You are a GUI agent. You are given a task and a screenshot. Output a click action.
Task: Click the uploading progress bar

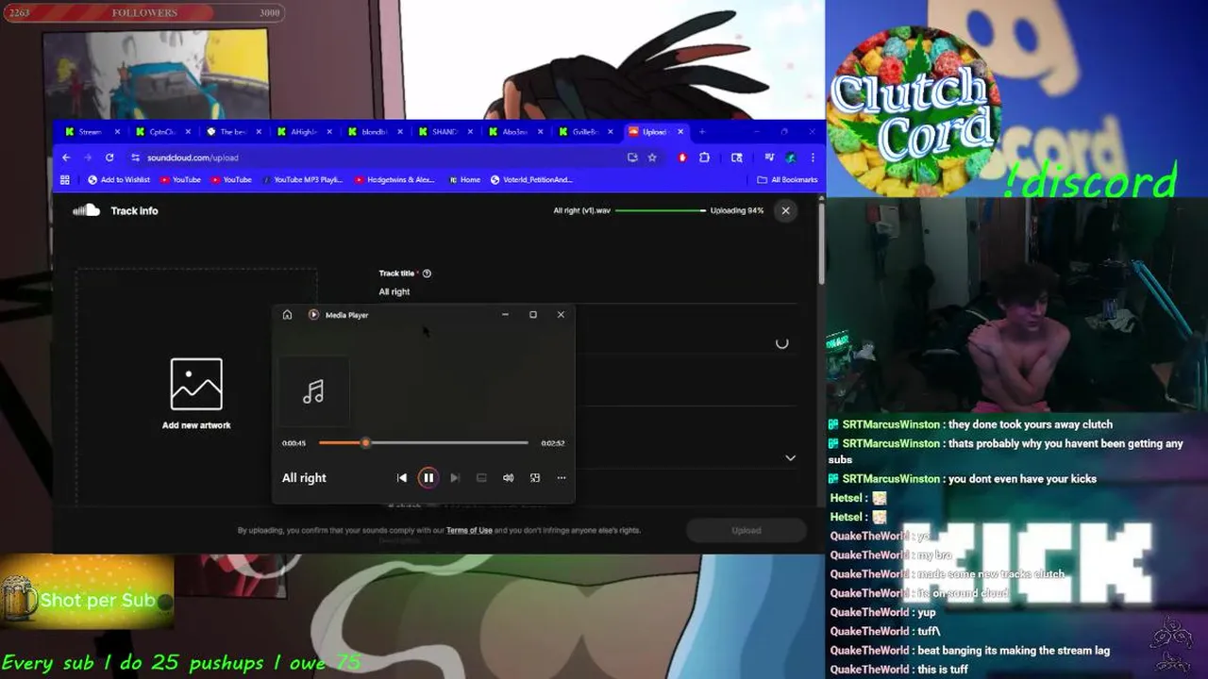tap(660, 210)
